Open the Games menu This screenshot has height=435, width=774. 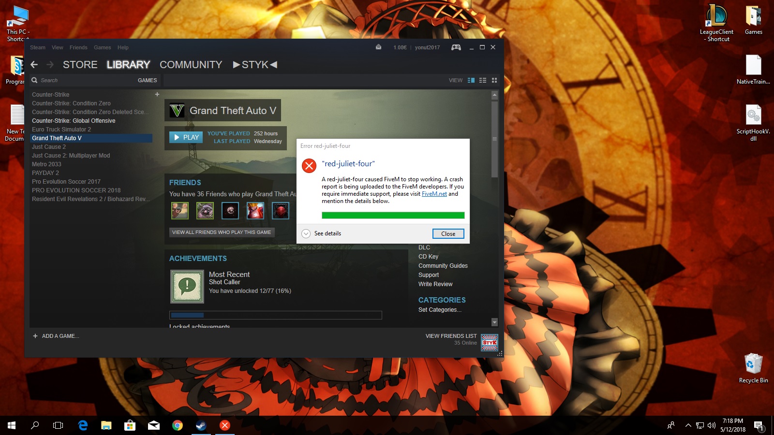click(102, 47)
